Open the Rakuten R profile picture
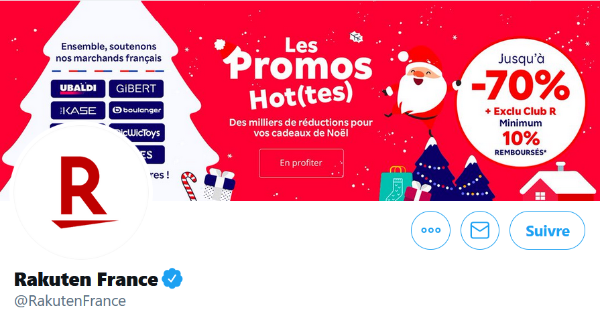 81,192
